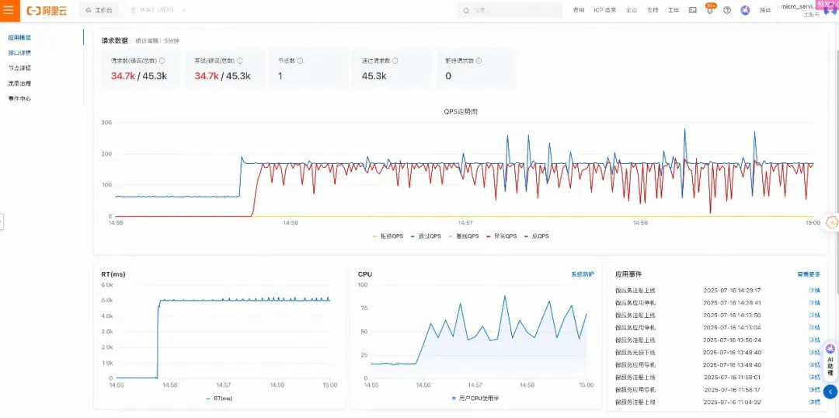The height and width of the screenshot is (418, 839).
Task: Click the Alibaba Cloud logo
Action: 47,10
